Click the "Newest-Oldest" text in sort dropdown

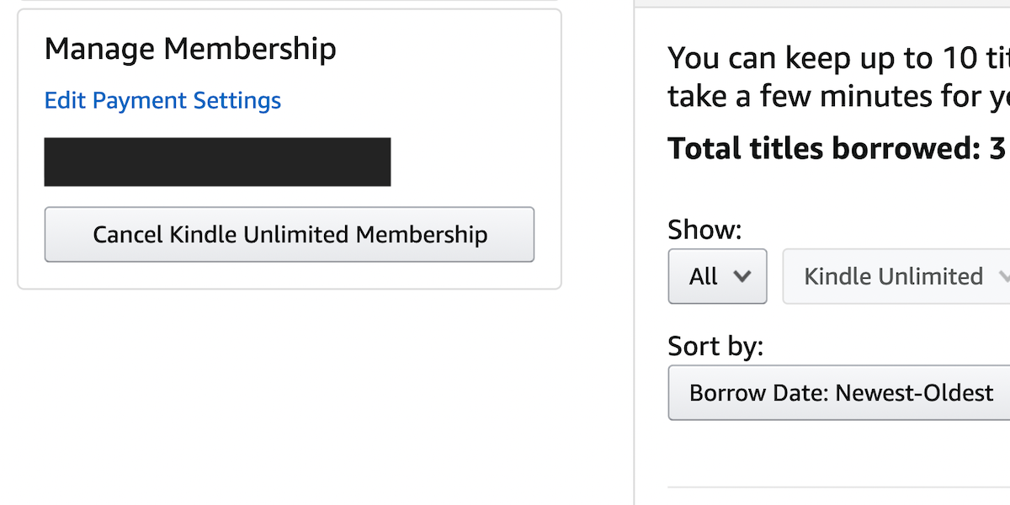[913, 392]
